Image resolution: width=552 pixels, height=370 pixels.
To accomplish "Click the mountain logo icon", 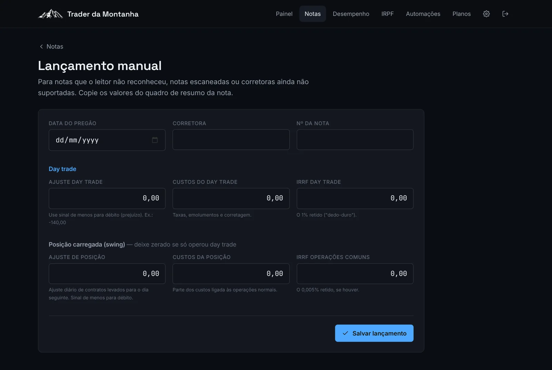I will 50,14.
